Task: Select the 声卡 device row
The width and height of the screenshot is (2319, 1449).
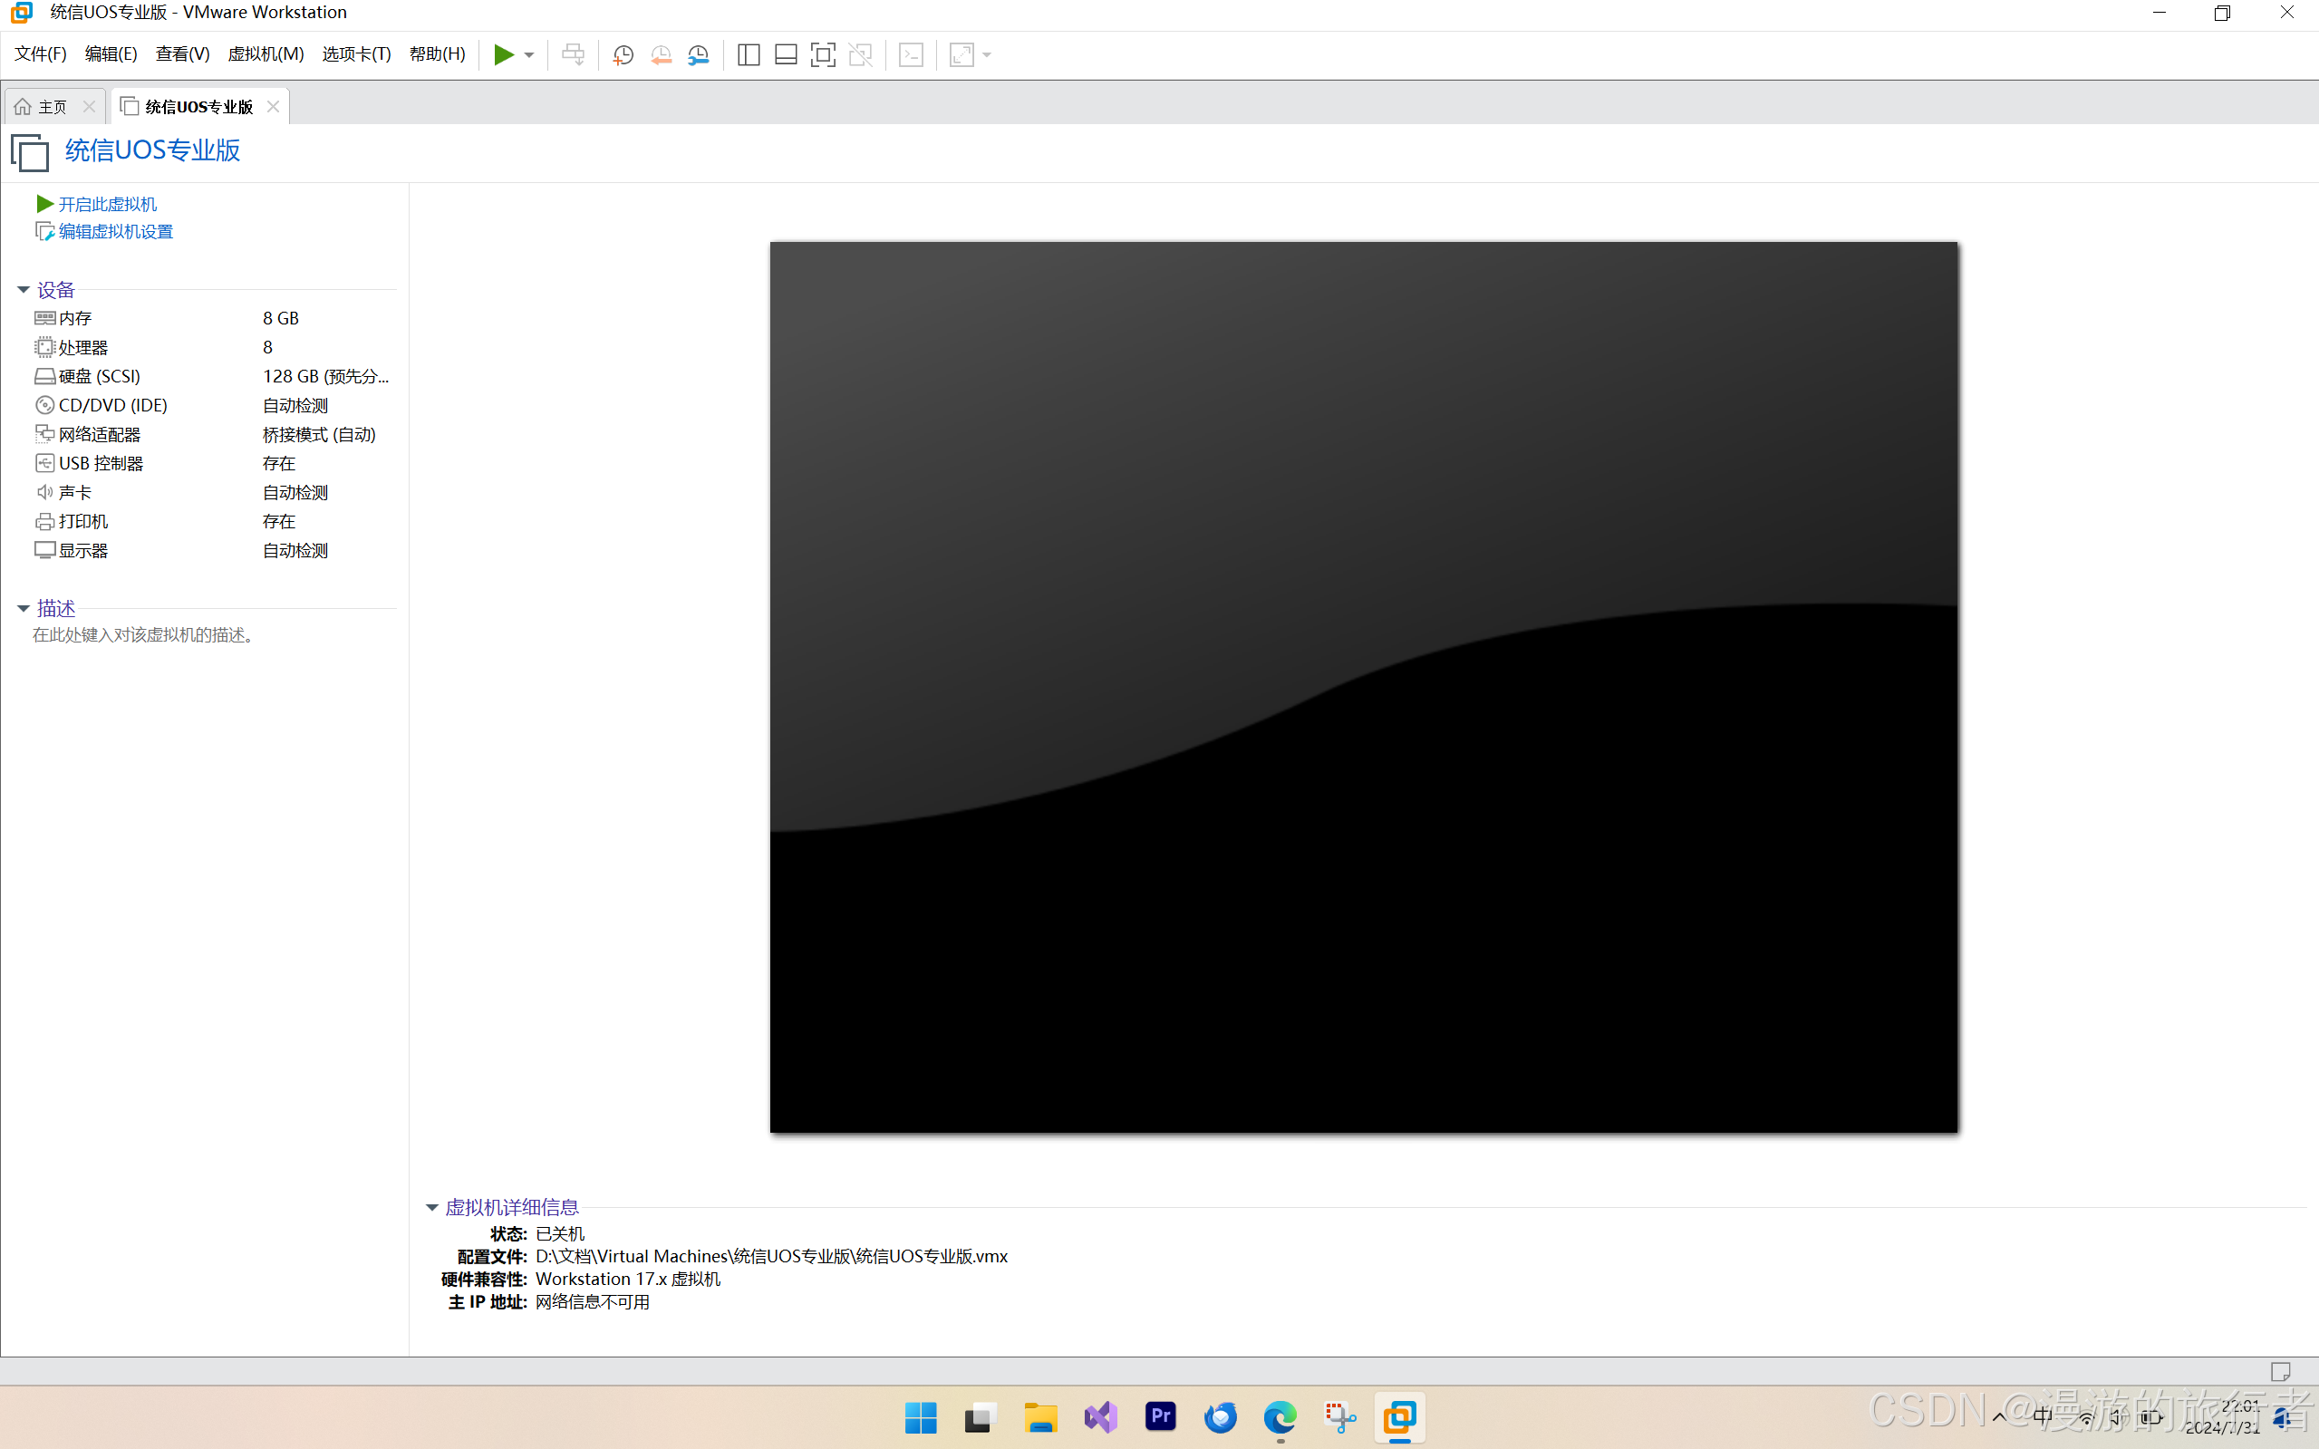Action: pyautogui.click(x=215, y=493)
